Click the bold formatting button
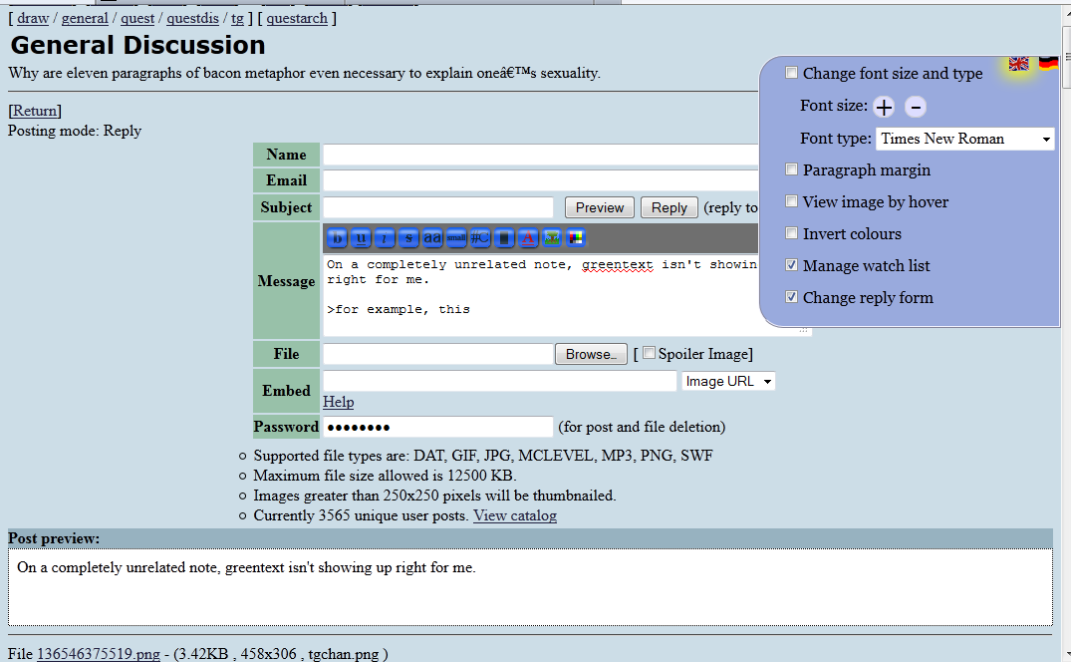Viewport: 1071px width, 662px height. click(x=336, y=238)
